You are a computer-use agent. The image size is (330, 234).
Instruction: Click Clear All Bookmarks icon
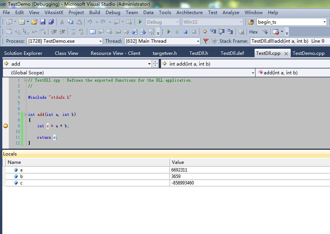(x=151, y=32)
